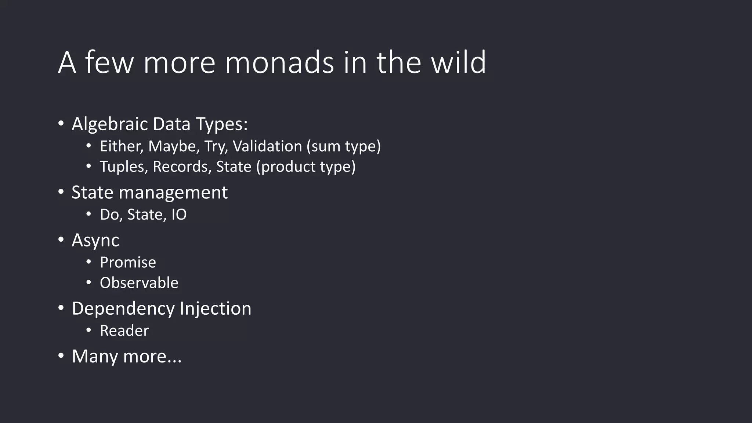Select the 'Algebraic Data Types:' bullet

160,124
